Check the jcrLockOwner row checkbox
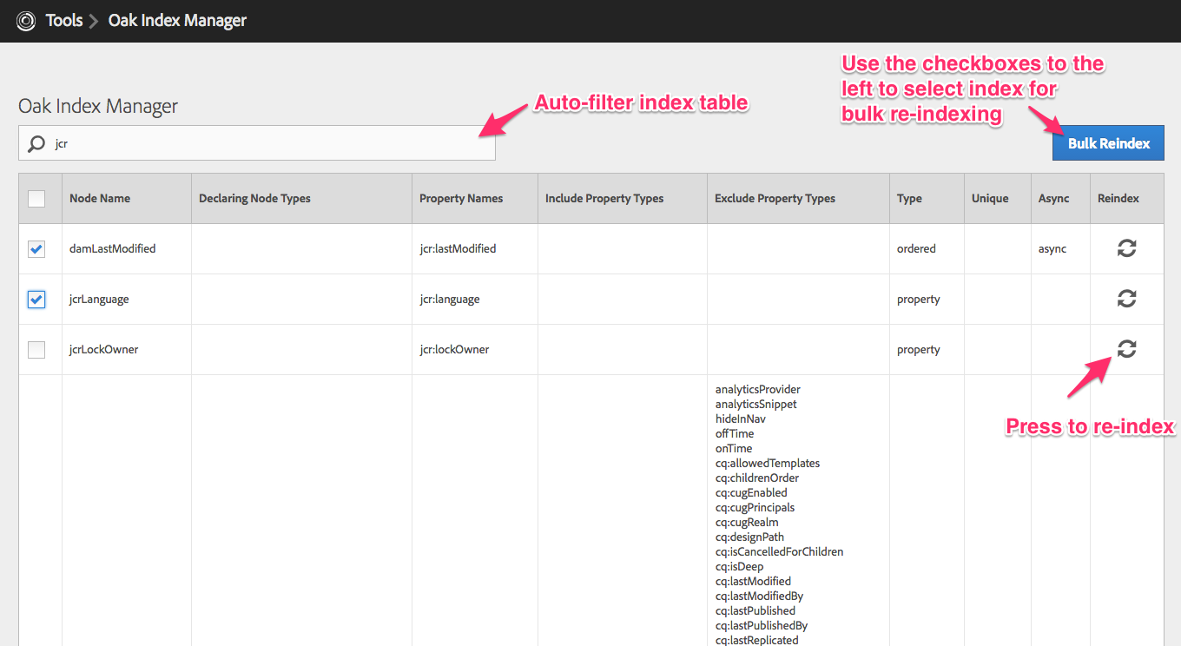The width and height of the screenshot is (1181, 646). coord(36,350)
